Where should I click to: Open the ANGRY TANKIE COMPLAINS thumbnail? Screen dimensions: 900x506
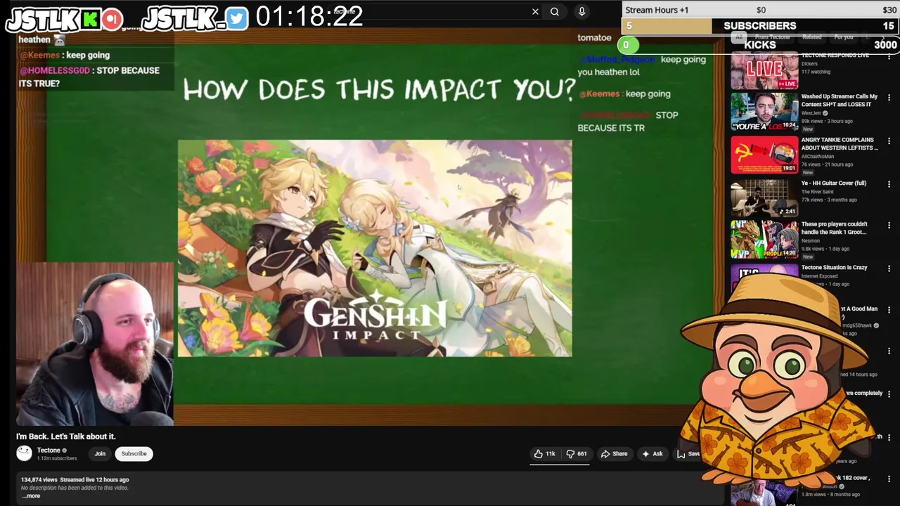tap(764, 155)
